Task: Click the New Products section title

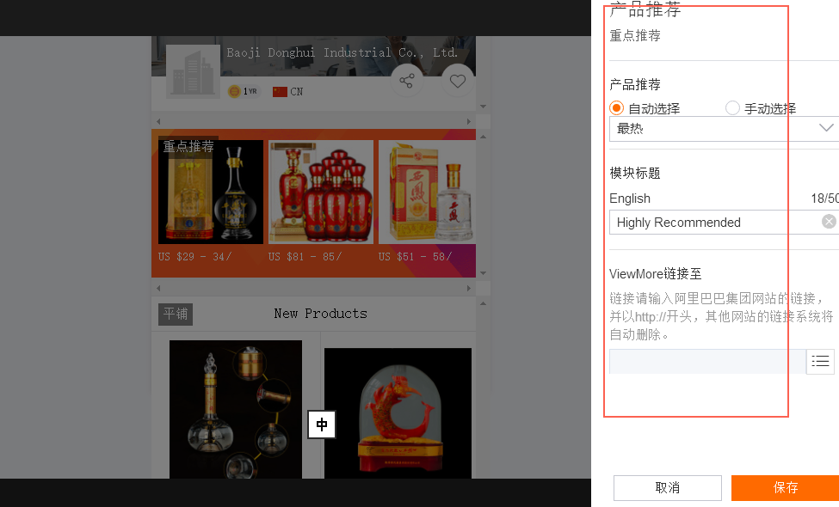Action: point(320,314)
